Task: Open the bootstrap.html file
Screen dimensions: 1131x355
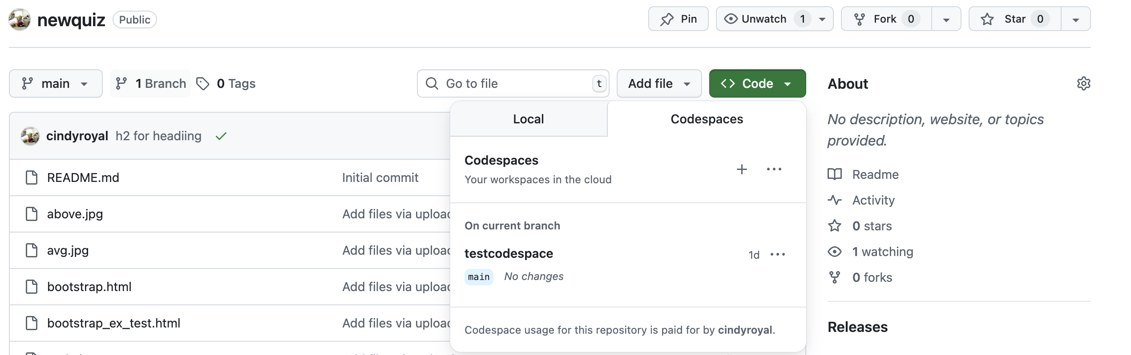Action: coord(89,287)
